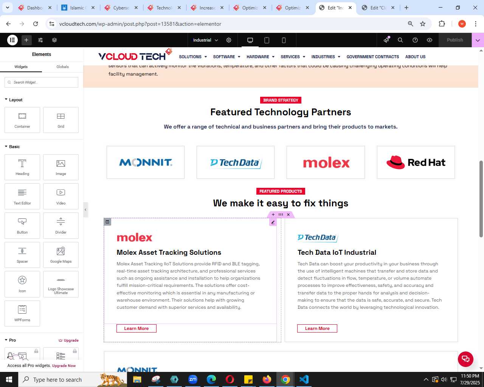484x387 pixels.
Task: Select the Heading widget
Action: (22, 167)
